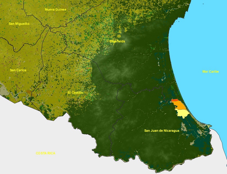Select the San Carlos map label
This screenshot has height=174, width=227.
18,70
